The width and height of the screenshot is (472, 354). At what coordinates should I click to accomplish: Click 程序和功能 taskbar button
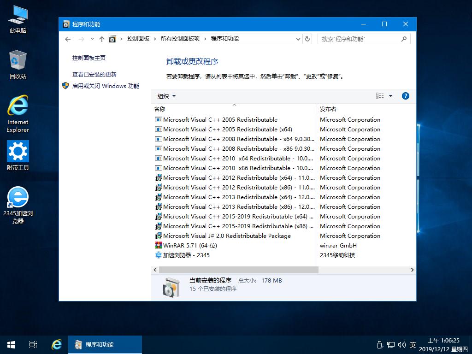105,345
